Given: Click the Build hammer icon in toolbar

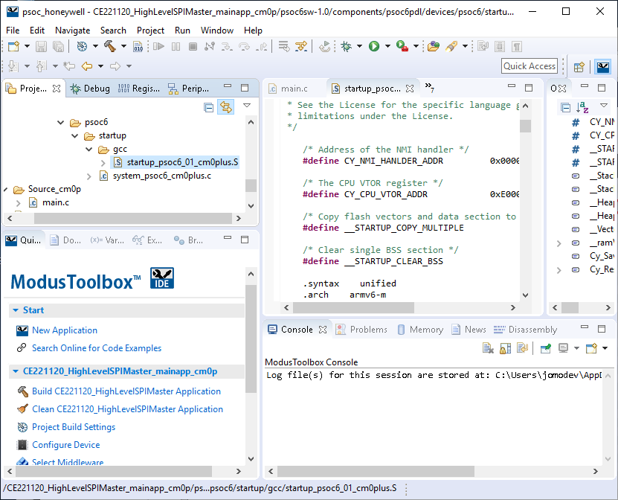Looking at the screenshot, I should click(x=109, y=46).
